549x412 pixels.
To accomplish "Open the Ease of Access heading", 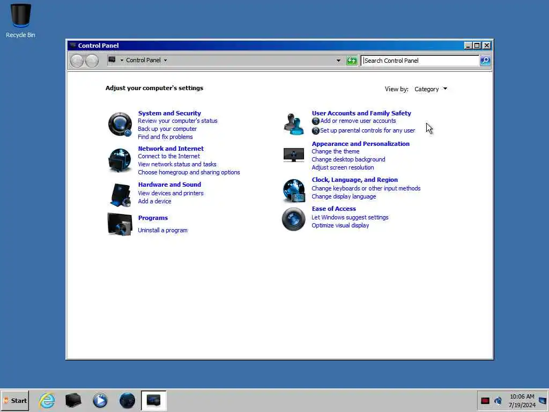I will pos(333,209).
